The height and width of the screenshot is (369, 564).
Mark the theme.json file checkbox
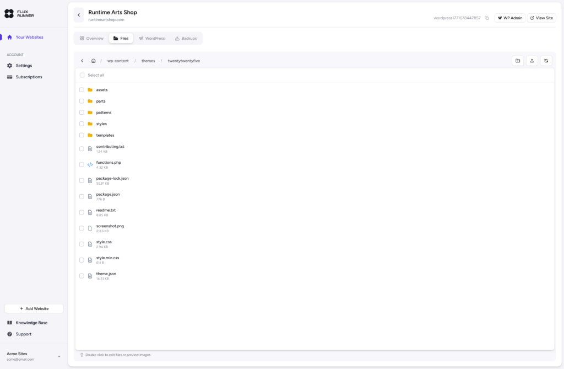click(x=82, y=276)
